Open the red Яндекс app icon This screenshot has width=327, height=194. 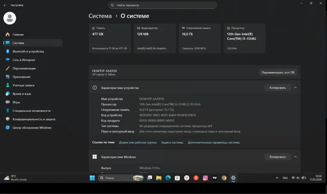[196, 178]
